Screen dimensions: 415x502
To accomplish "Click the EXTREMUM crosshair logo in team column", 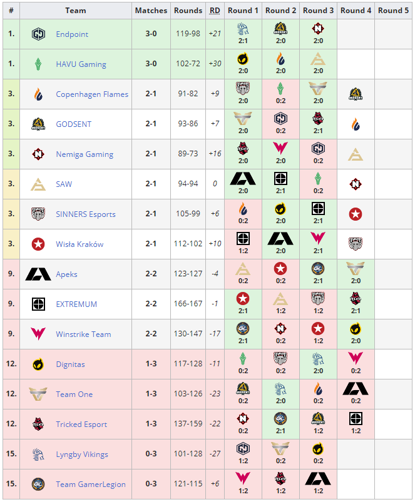I will click(38, 304).
